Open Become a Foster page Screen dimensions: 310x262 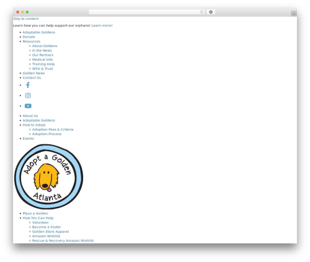[x=46, y=227]
